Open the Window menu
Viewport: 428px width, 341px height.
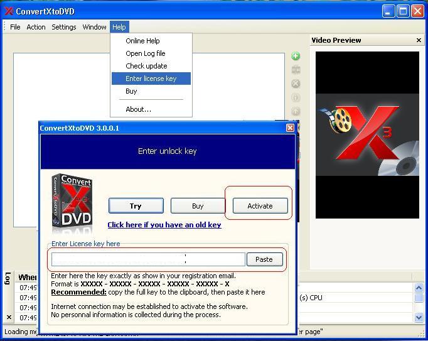(x=94, y=27)
